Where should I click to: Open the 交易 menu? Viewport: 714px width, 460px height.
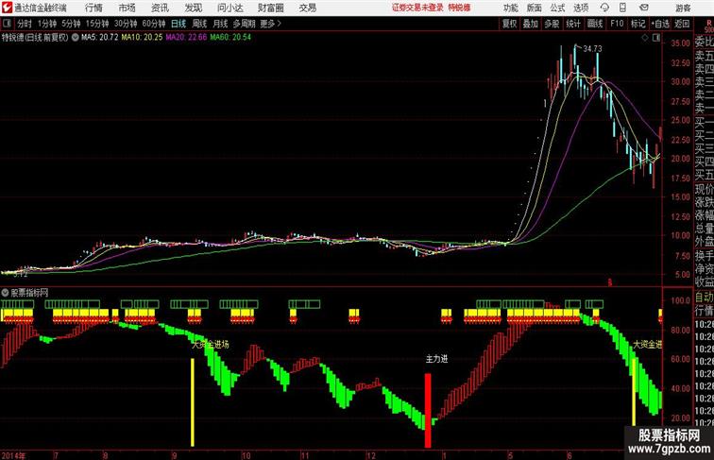click(x=307, y=8)
